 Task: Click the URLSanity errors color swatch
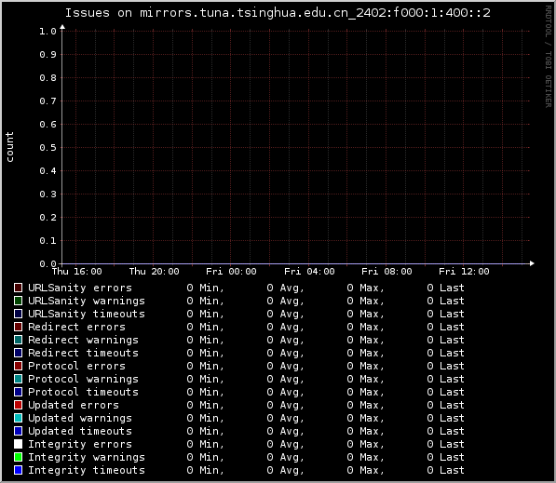tap(18, 288)
